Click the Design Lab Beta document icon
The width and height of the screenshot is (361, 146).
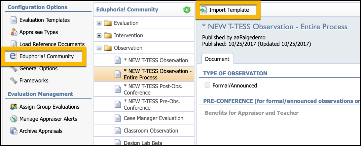[x=118, y=143]
